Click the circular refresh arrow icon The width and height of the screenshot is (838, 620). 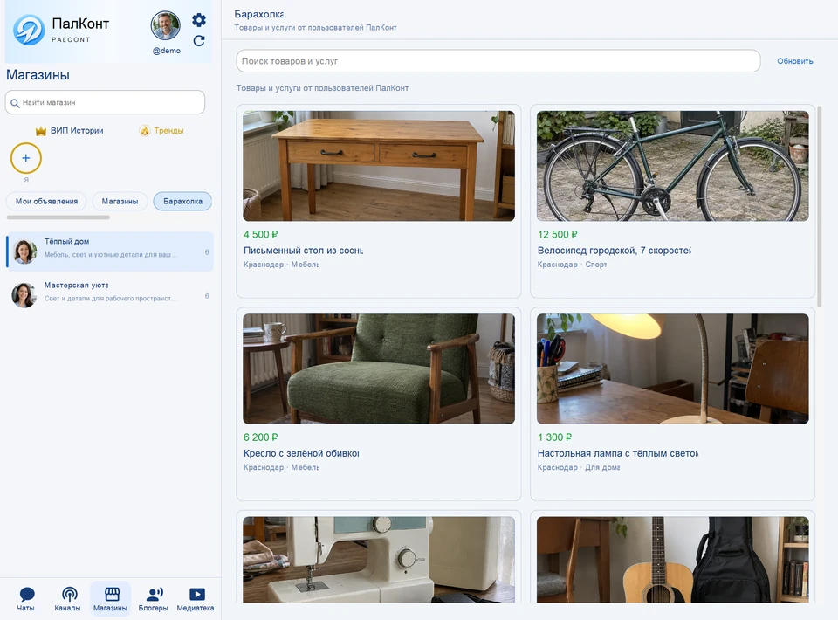pyautogui.click(x=199, y=41)
